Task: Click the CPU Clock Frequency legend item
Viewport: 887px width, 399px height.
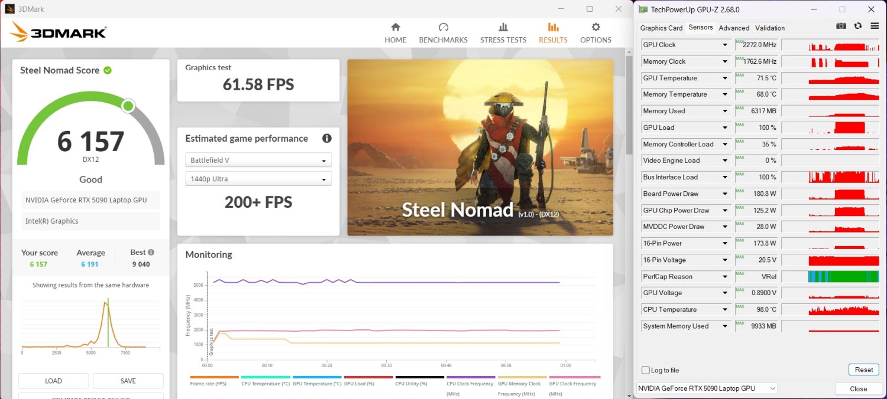Action: 470,387
